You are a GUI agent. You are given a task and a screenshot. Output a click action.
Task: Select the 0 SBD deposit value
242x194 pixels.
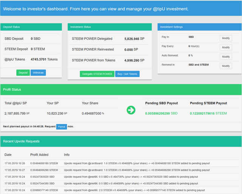point(36,38)
